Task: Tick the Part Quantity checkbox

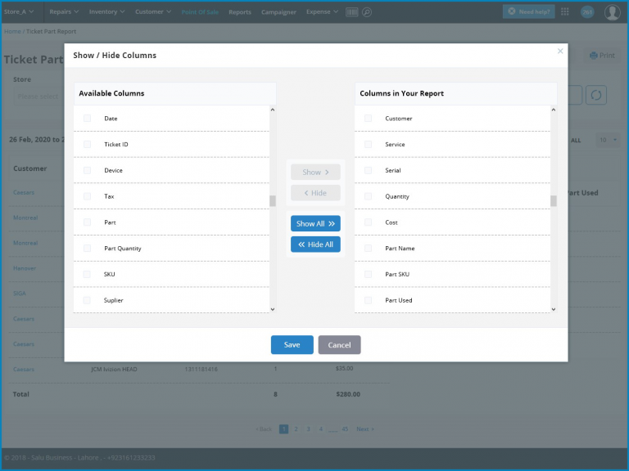Action: point(88,249)
